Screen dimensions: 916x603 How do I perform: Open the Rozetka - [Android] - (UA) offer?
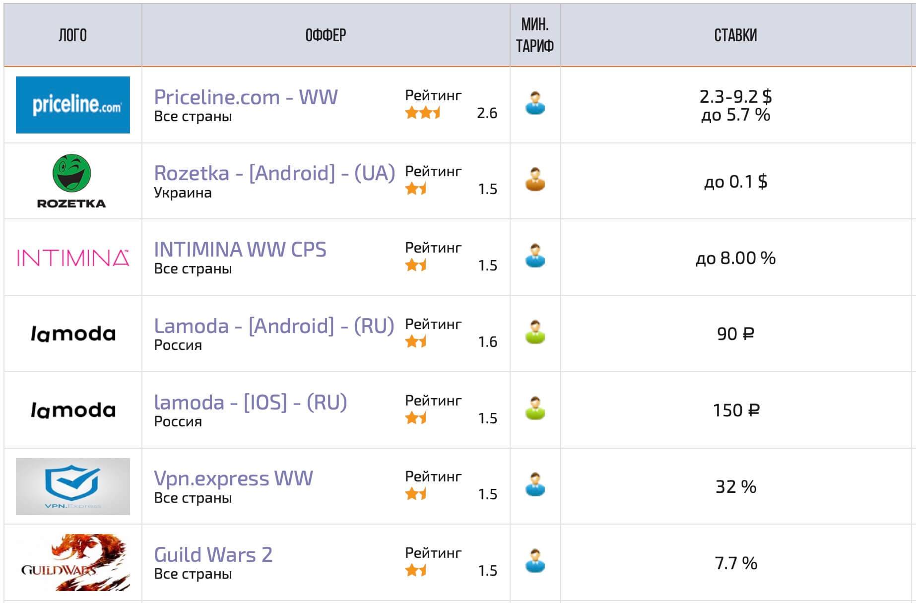click(274, 173)
